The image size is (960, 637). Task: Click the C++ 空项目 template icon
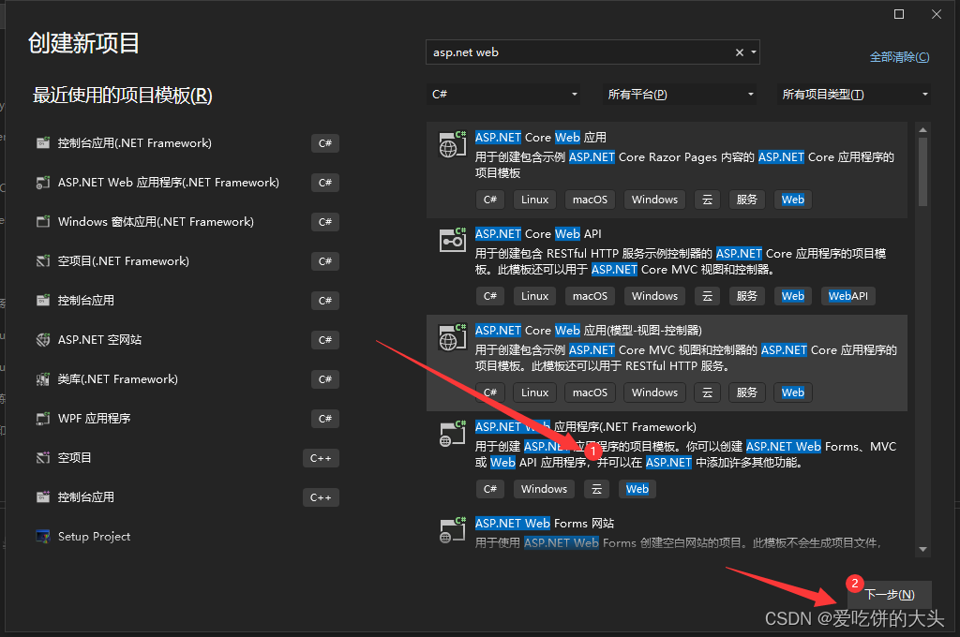click(43, 458)
